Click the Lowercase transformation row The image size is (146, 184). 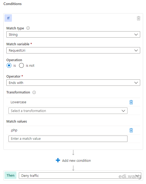pyautogui.click(x=73, y=102)
